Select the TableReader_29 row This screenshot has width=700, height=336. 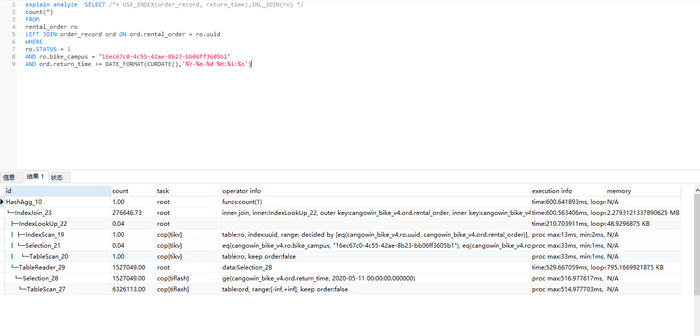click(42, 268)
